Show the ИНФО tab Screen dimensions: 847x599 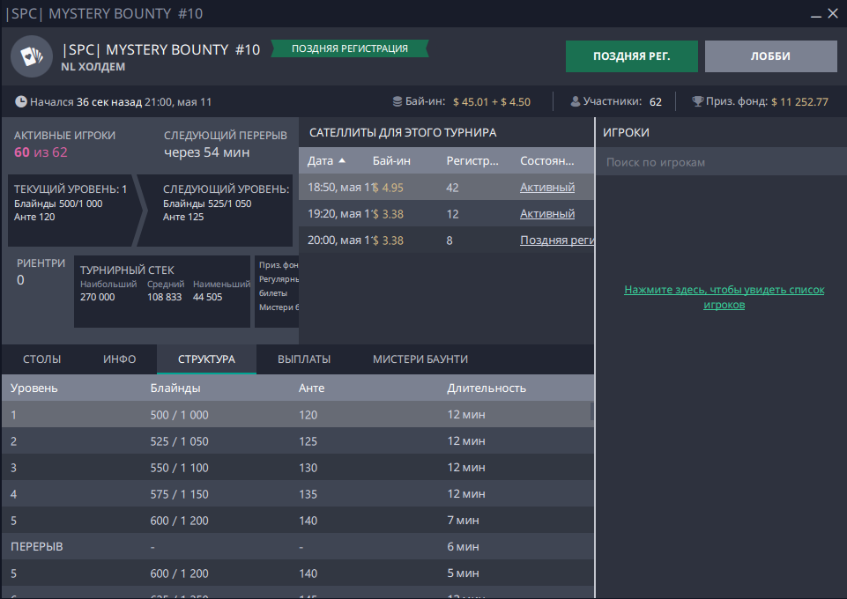coord(119,359)
